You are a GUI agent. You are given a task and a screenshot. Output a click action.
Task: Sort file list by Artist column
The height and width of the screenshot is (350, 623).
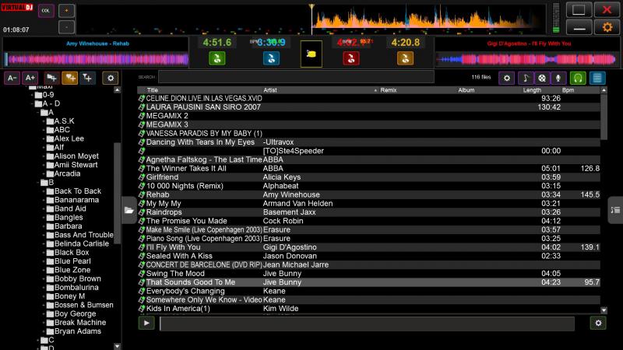click(311, 90)
